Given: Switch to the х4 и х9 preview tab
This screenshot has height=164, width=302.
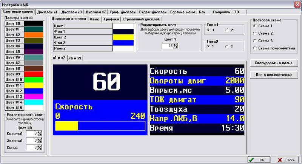Looking at the screenshot, I should tap(76, 58).
